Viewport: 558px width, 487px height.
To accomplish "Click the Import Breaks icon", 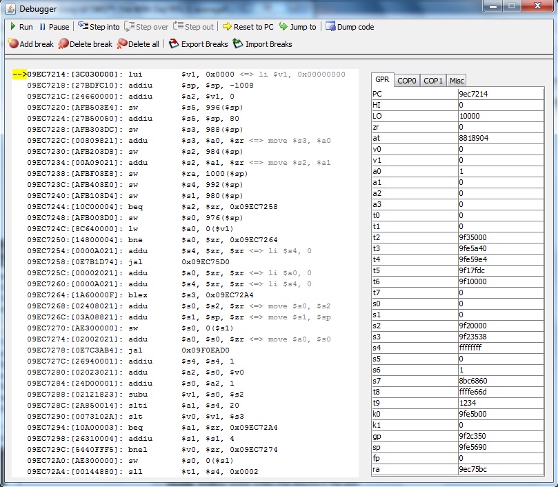I will 238,44.
